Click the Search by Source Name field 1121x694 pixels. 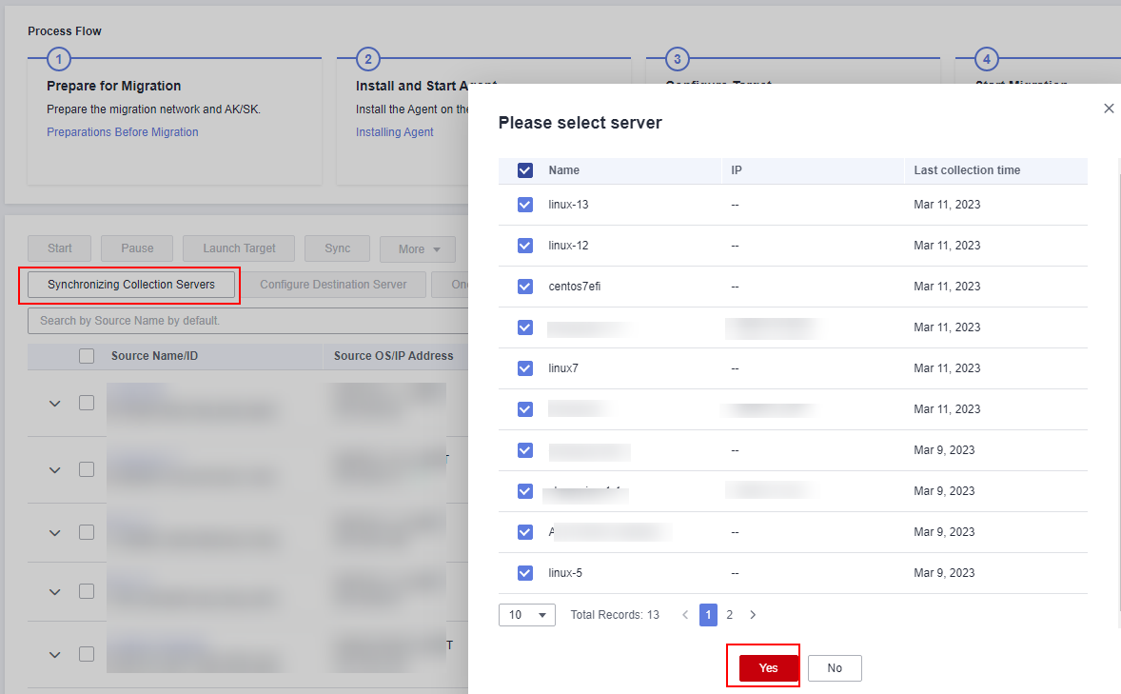(247, 321)
